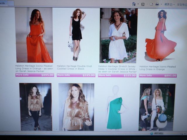View the street photo of two blonde women
Screen dimensions: 187x140
click(x=157, y=107)
